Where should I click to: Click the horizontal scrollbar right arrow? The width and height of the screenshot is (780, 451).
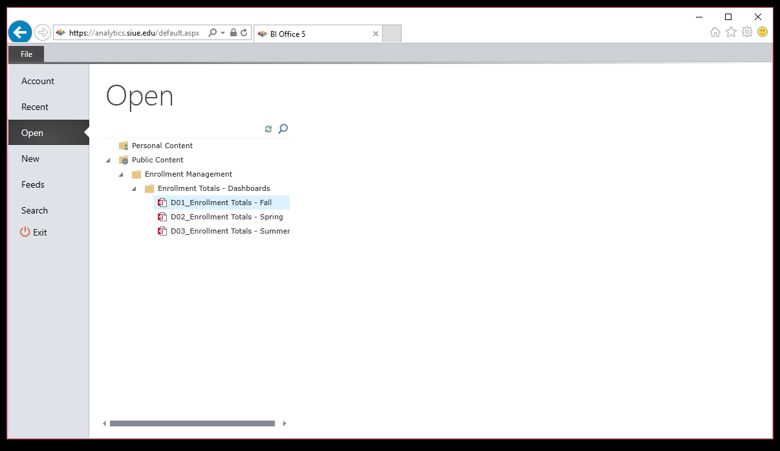[285, 424]
